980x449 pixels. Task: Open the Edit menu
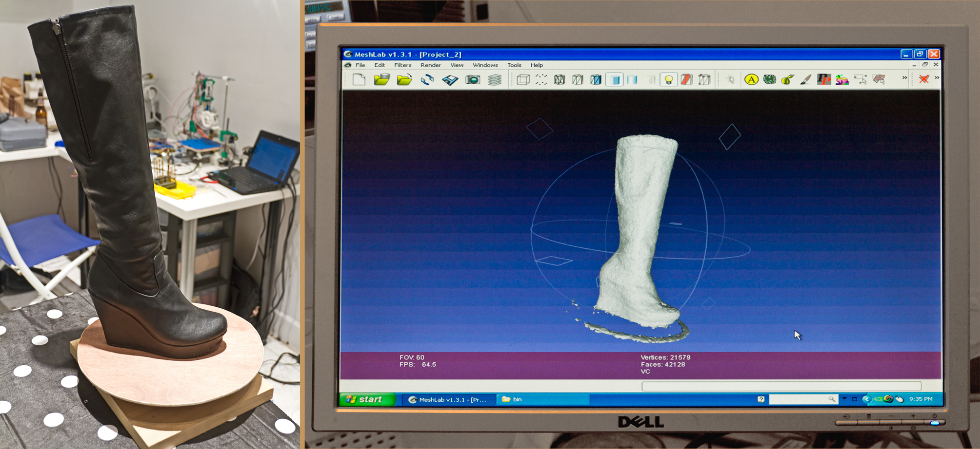(x=380, y=65)
